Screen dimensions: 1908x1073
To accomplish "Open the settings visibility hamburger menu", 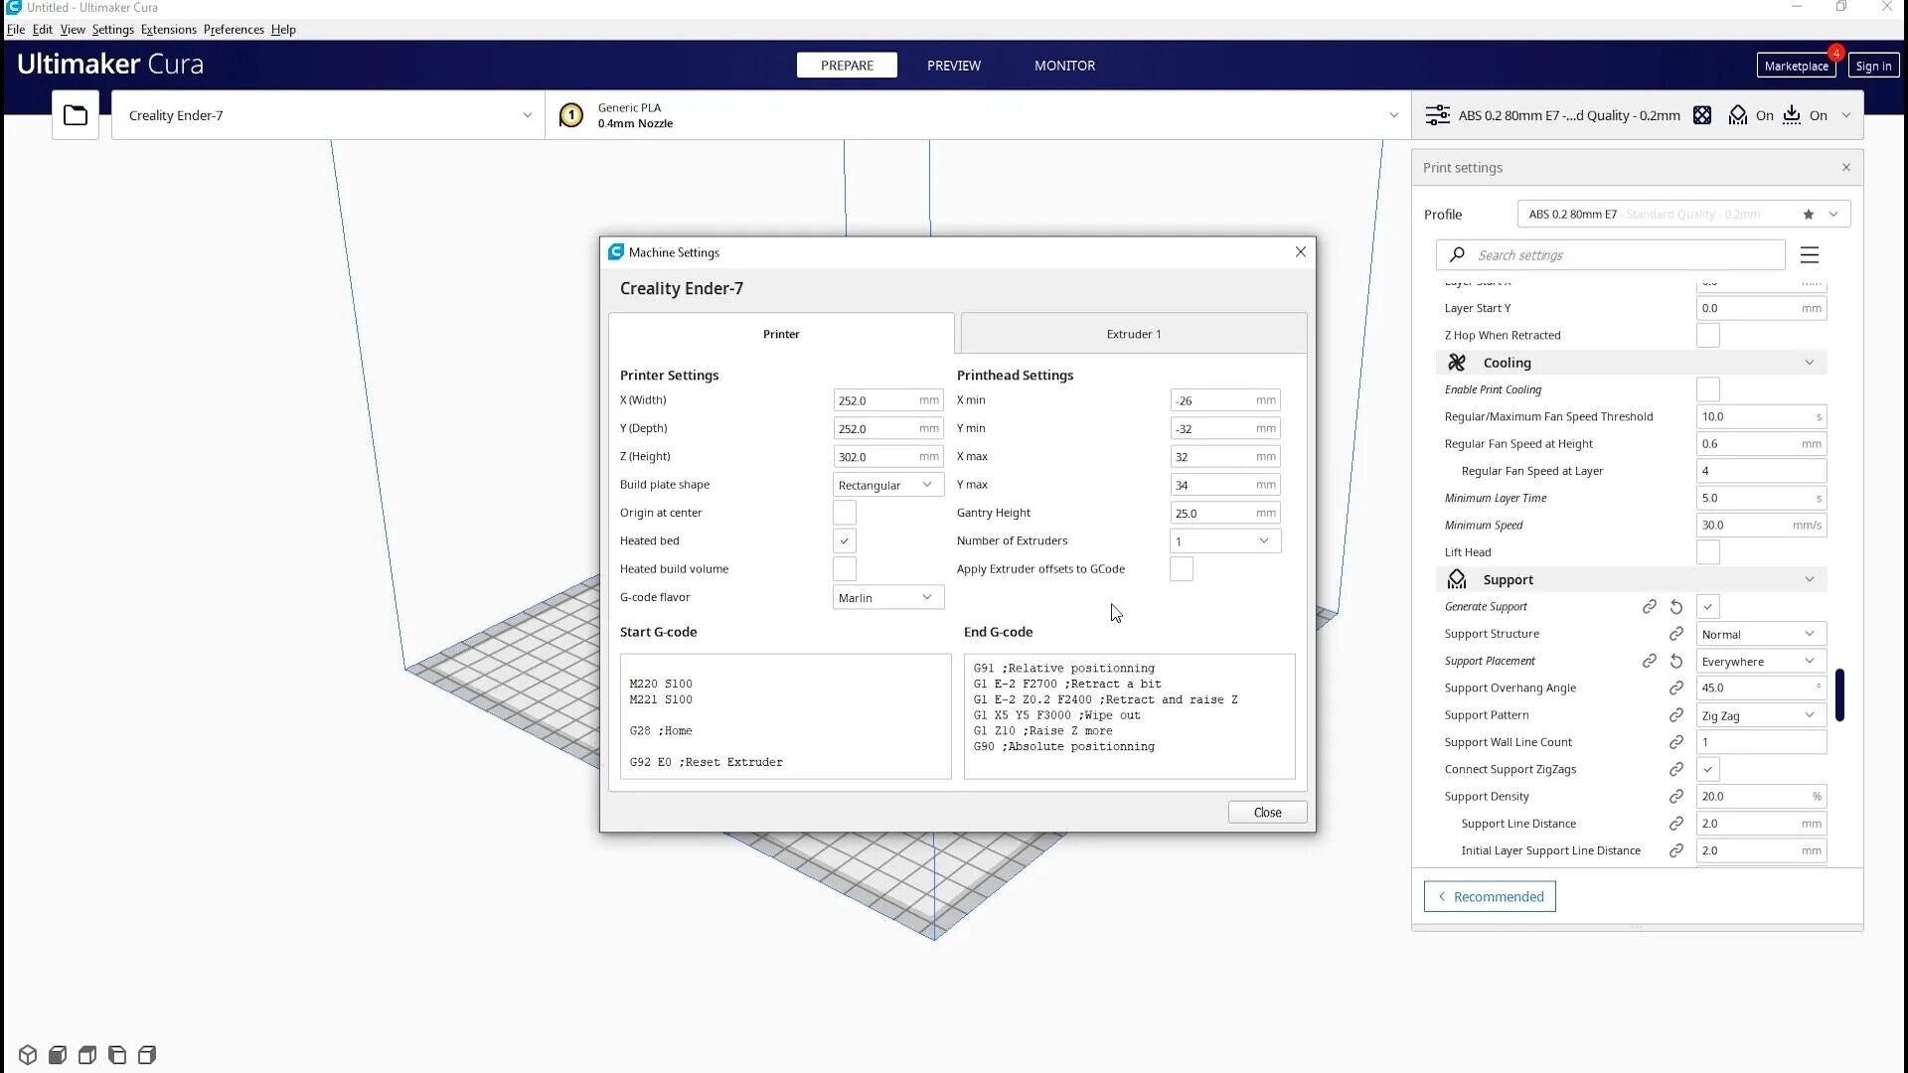I will [1810, 255].
